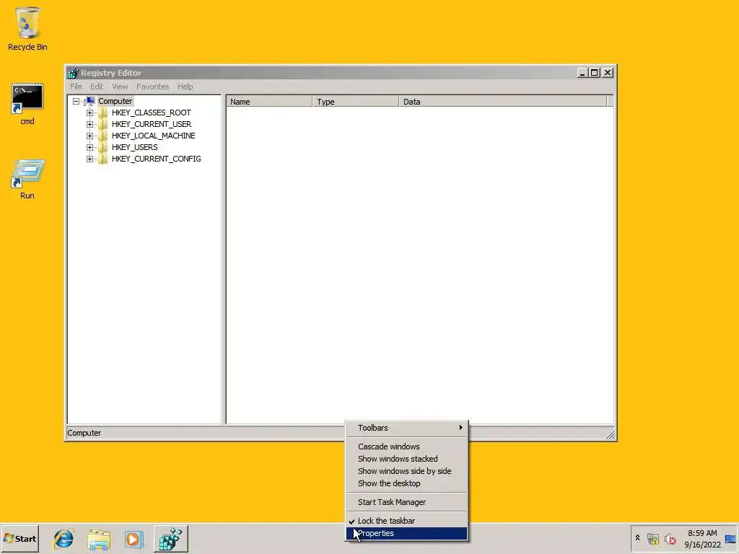
Task: Expand the HKEY_LOCAL_MACHINE node
Action: (x=89, y=136)
